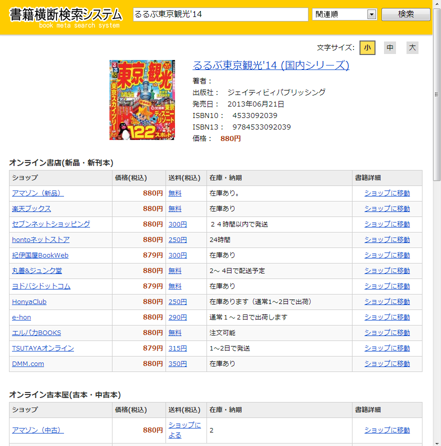Click ショップに移動 in hontoネットストア row
Viewport: 441px width, 446px height.
[387, 239]
